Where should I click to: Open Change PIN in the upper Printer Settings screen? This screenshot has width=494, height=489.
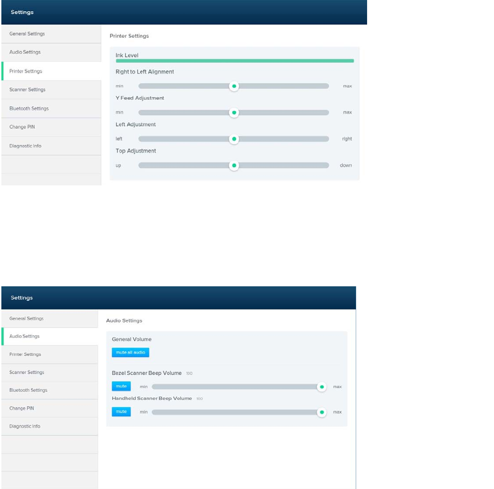pos(51,127)
